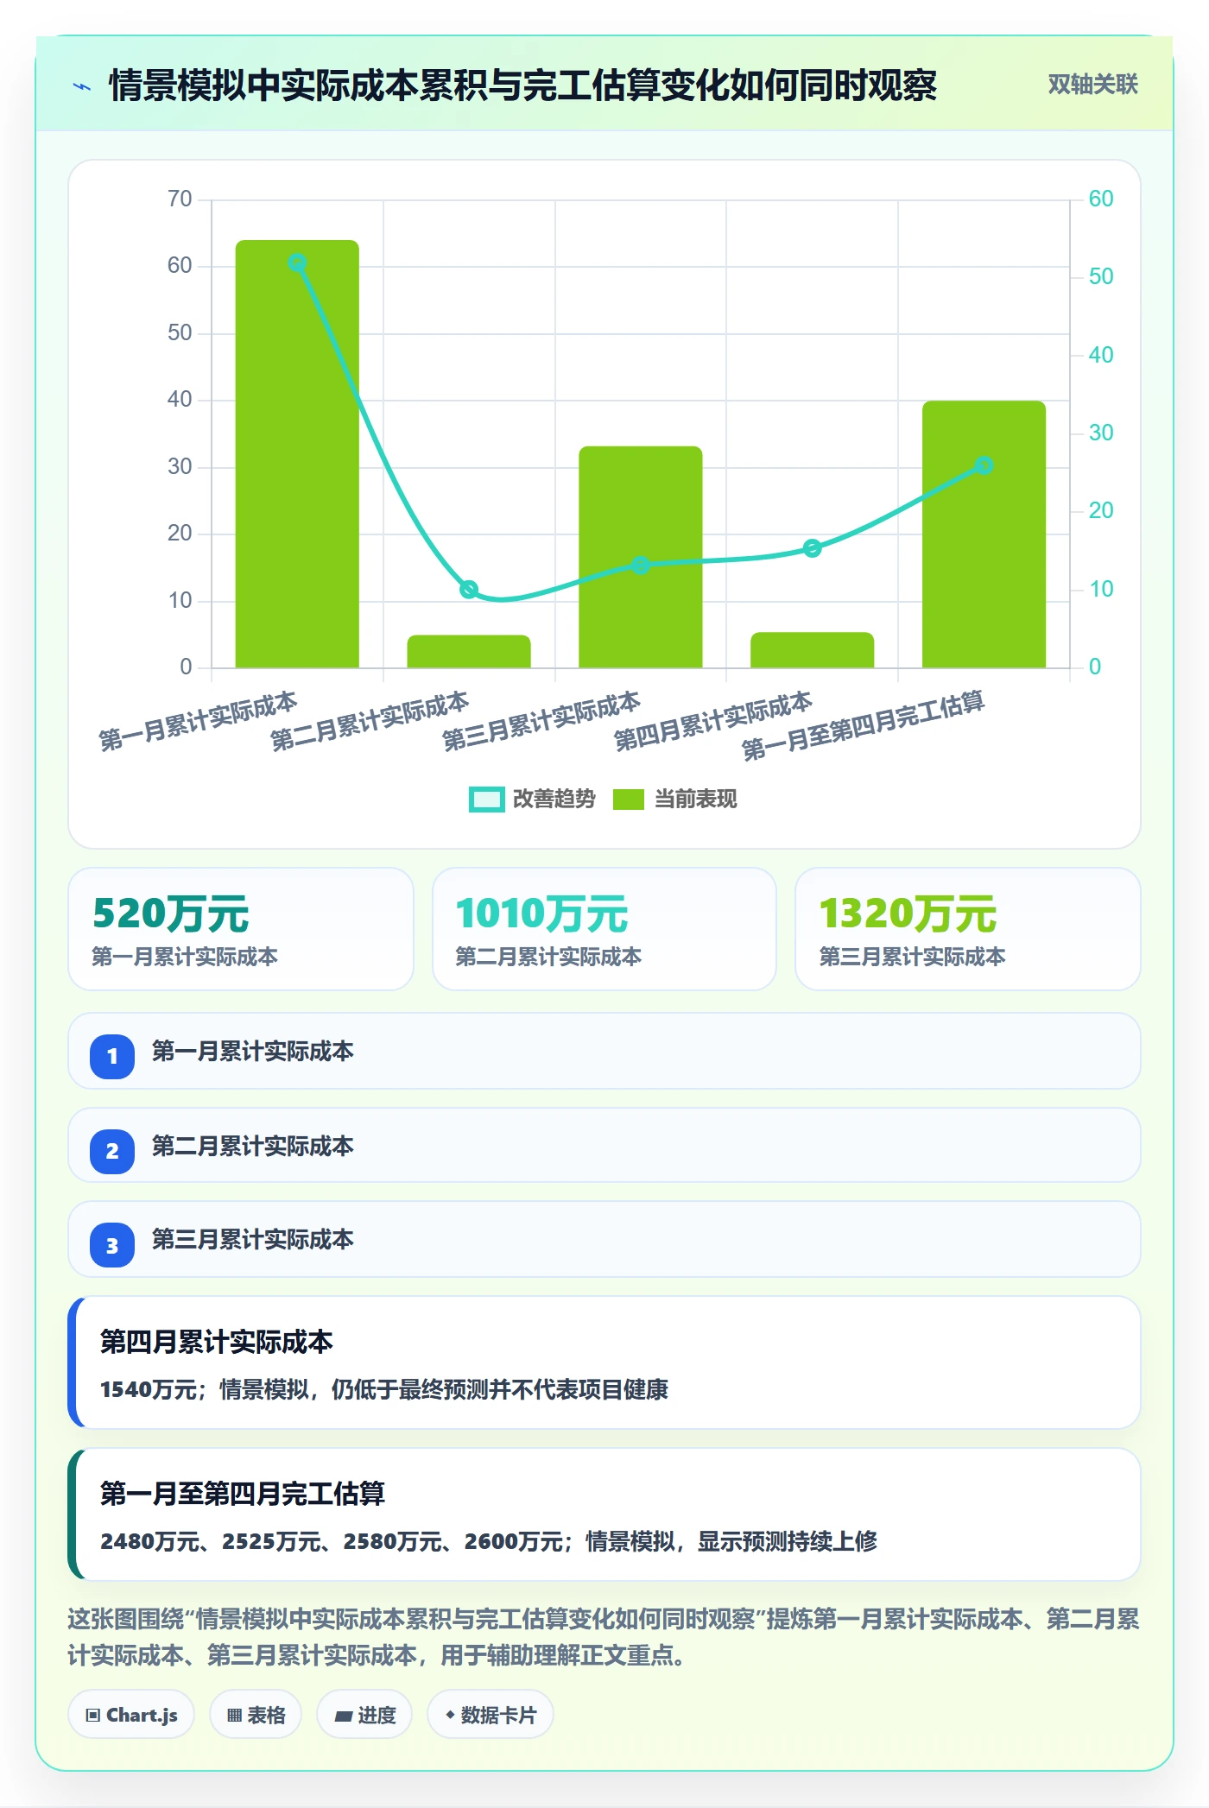Click the Chart.js tag icon
The height and width of the screenshot is (1808, 1209).
point(93,1716)
